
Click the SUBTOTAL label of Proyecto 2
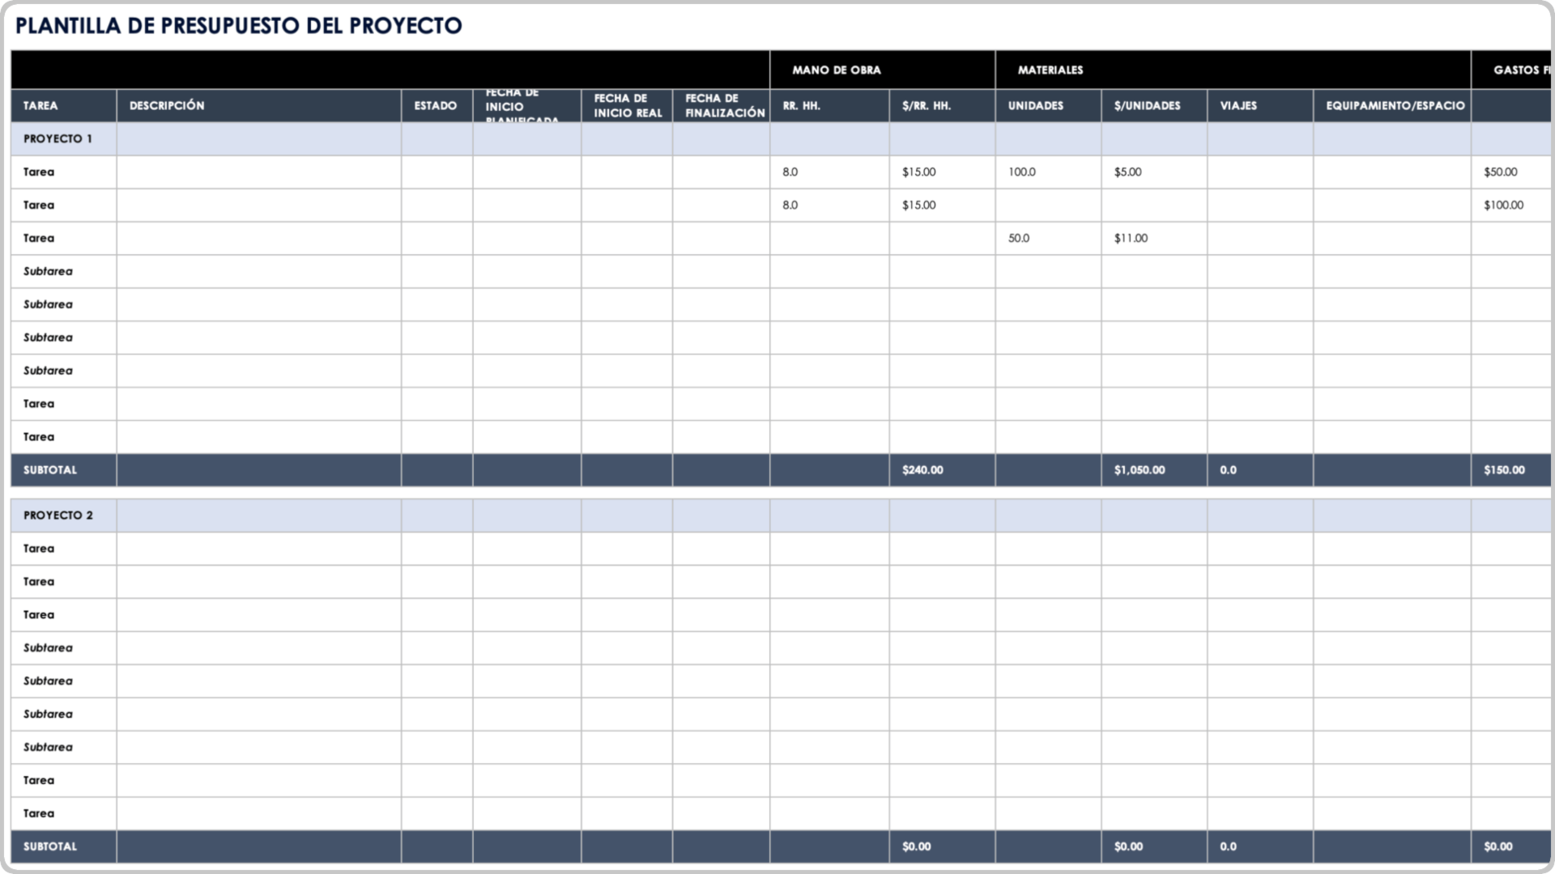coord(50,846)
